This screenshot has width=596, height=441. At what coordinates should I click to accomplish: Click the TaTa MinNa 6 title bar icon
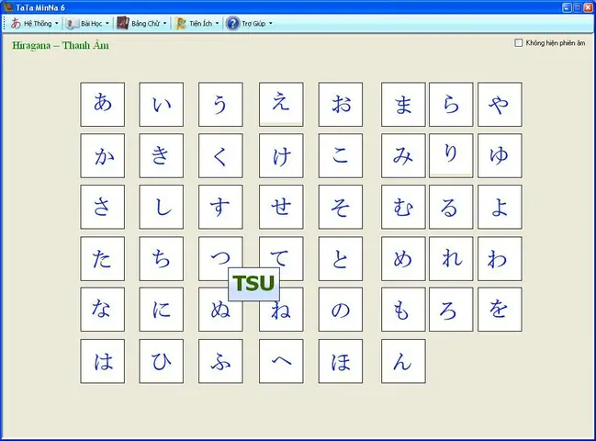(8, 6)
